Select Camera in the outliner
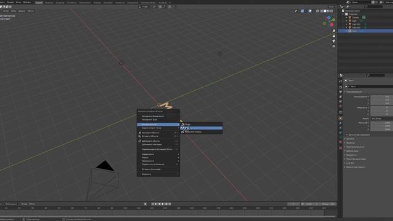 pos(356,18)
